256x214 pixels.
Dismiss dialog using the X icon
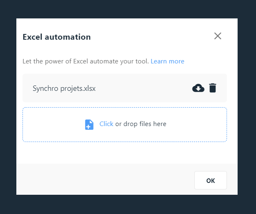(218, 36)
